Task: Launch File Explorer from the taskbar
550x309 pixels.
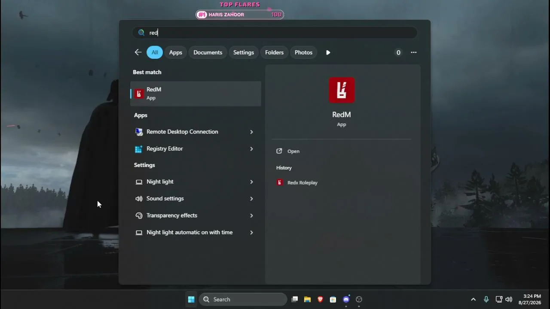Action: (307, 300)
